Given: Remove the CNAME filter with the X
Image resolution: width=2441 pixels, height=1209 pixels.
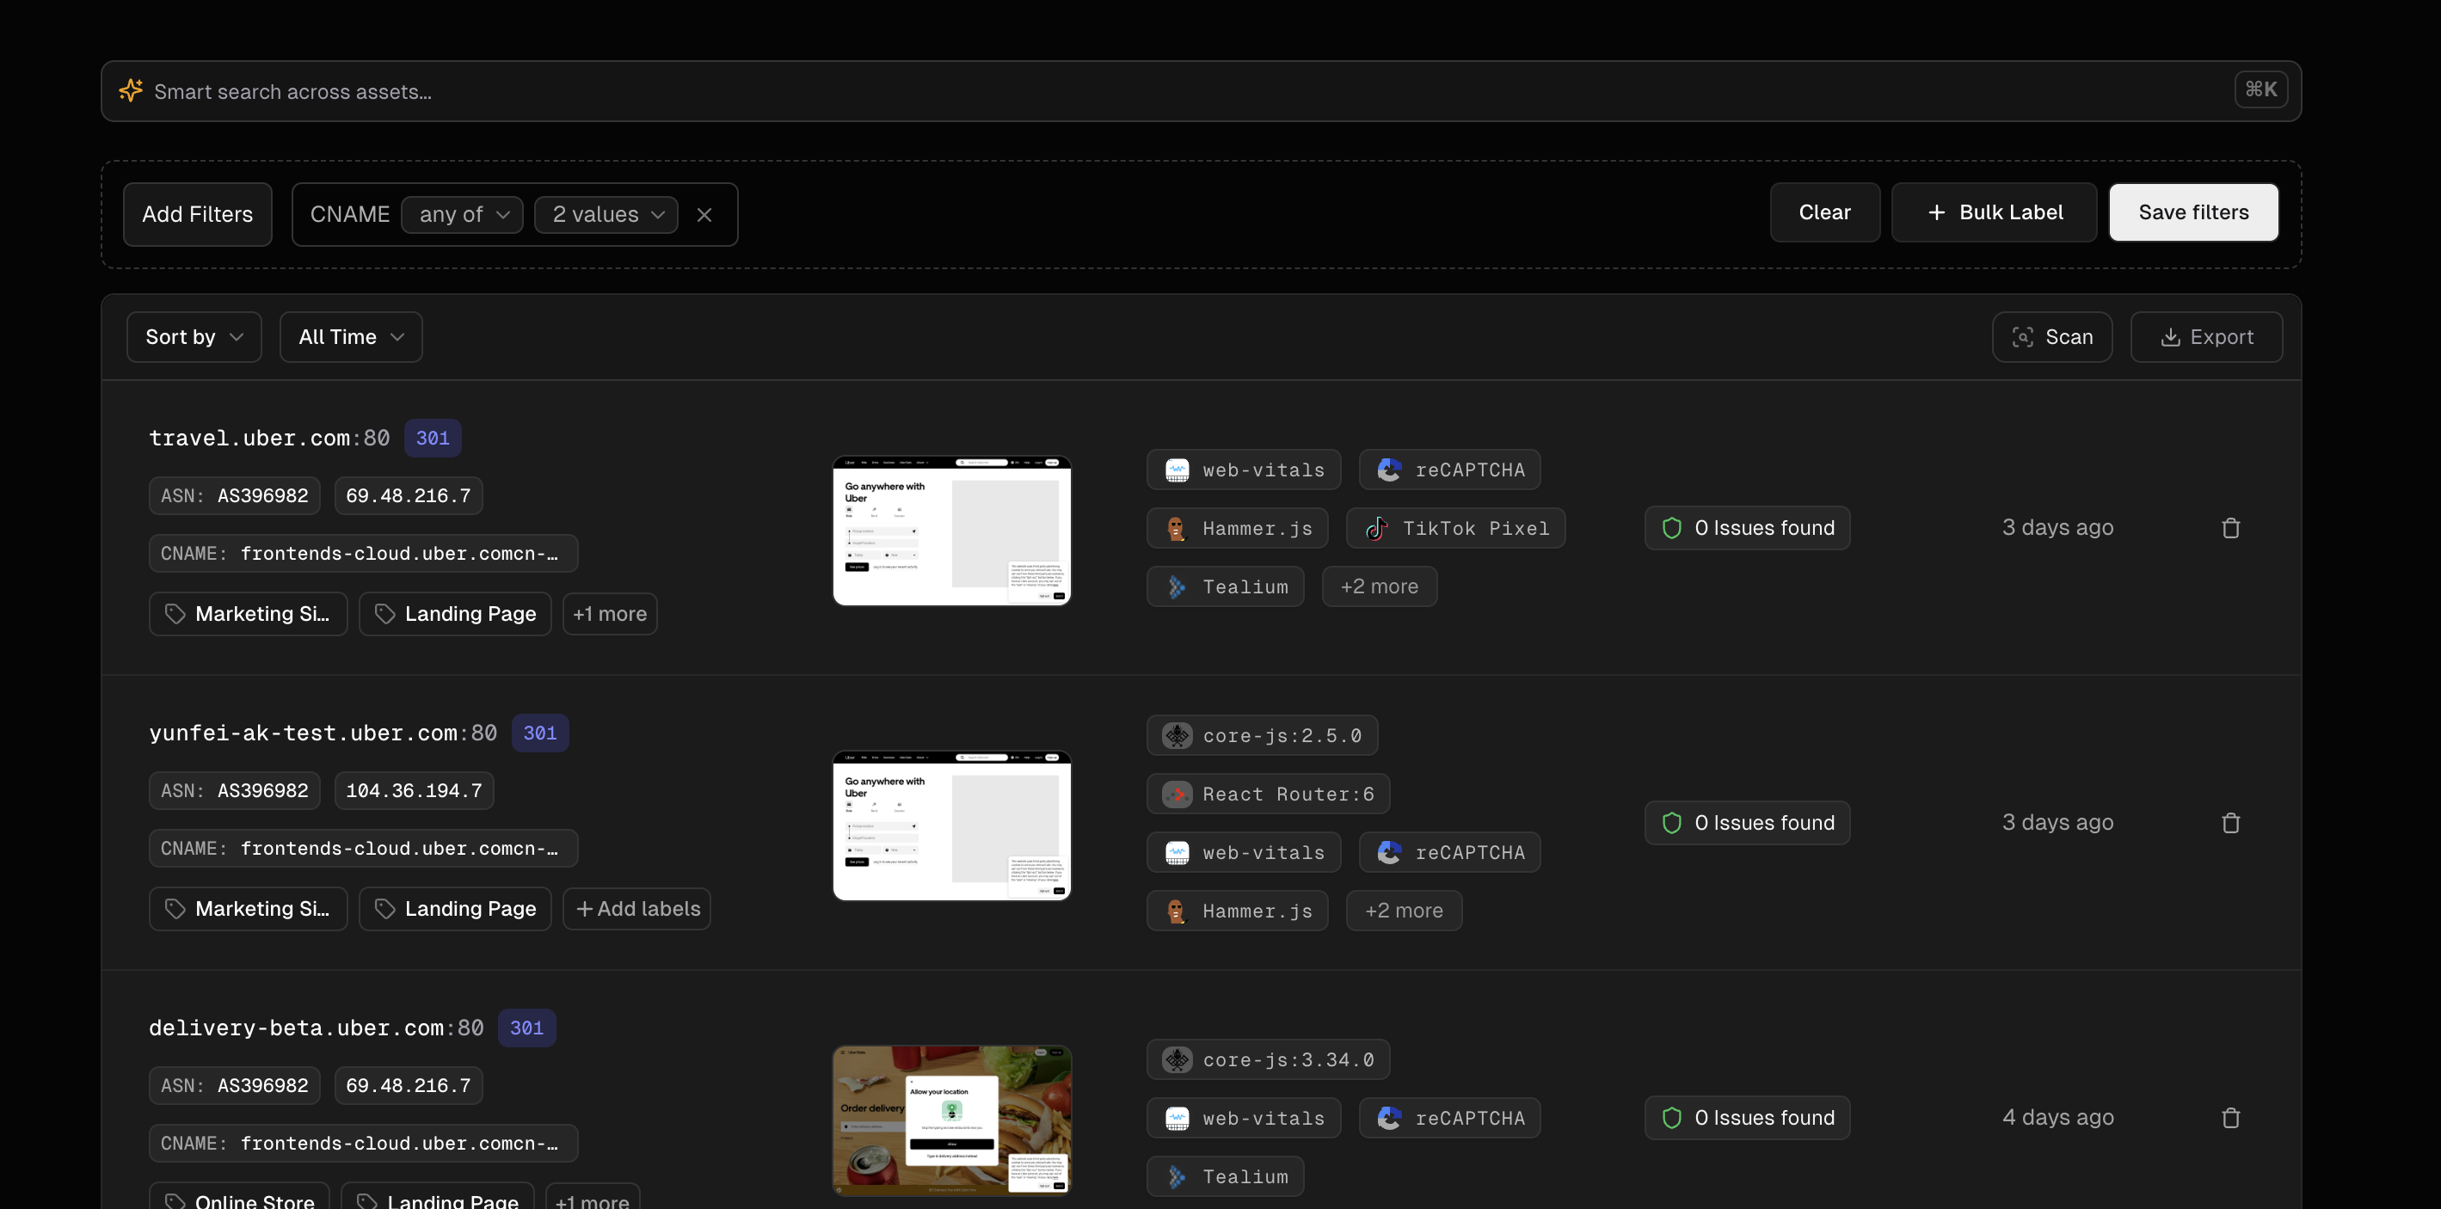Looking at the screenshot, I should (705, 214).
